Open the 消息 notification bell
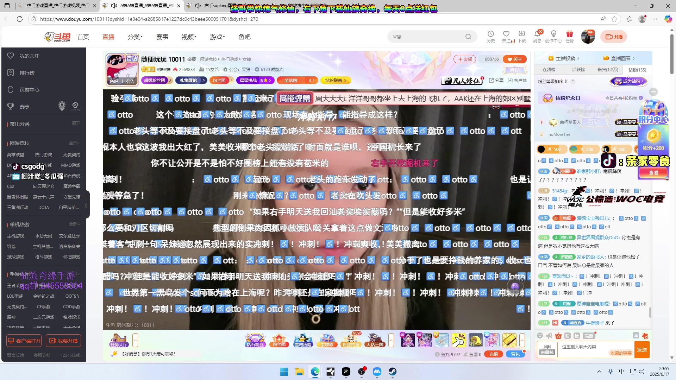The height and width of the screenshot is (380, 676). [x=537, y=37]
